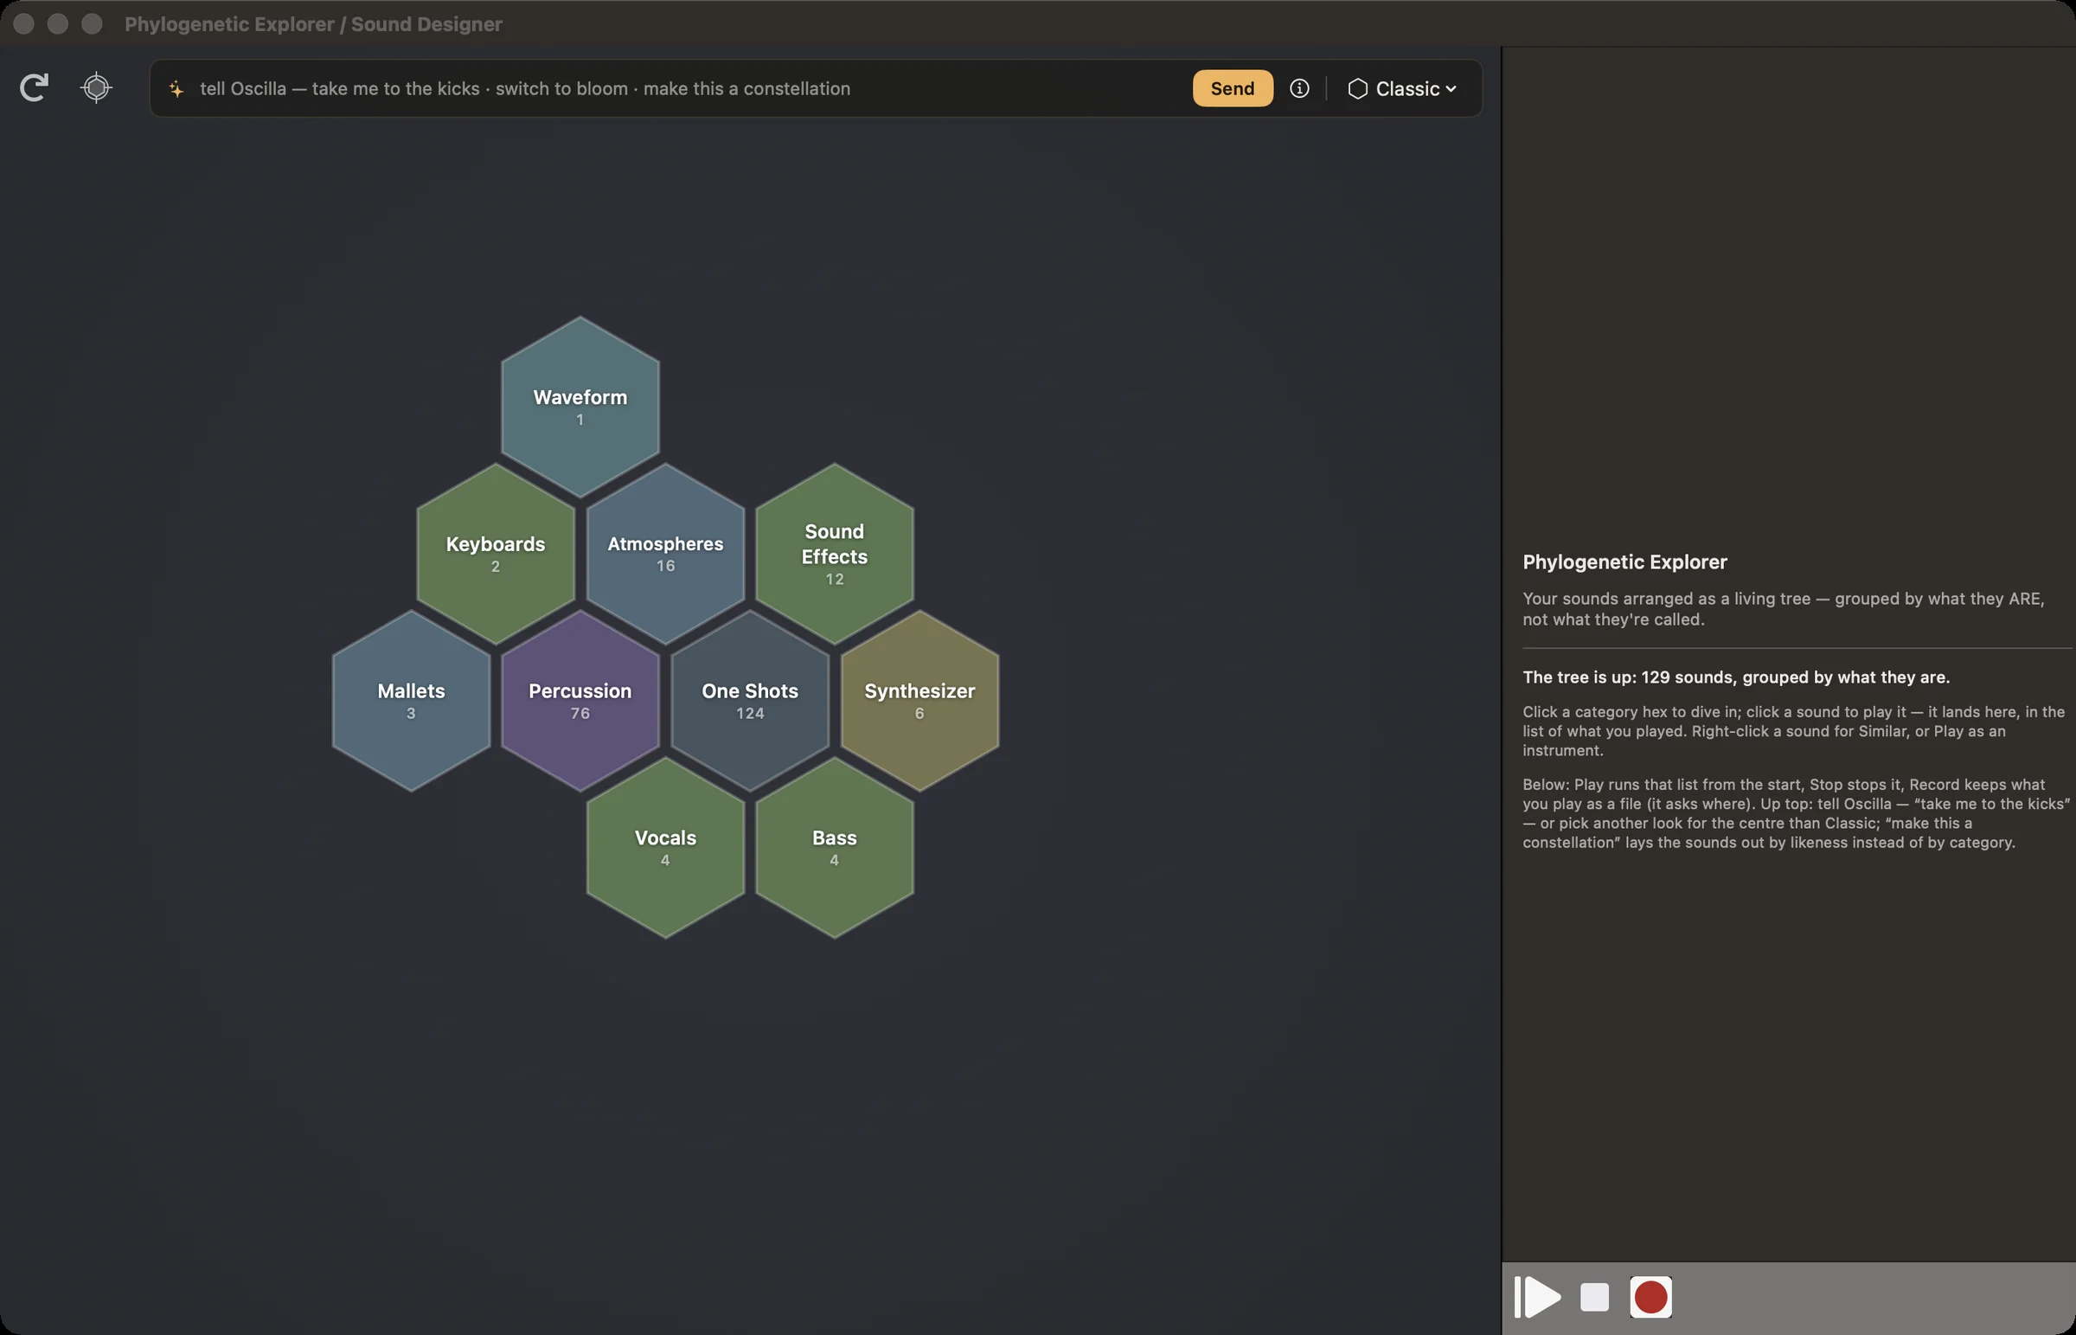Open the Classic layout dropdown
The width and height of the screenshot is (2076, 1335).
point(1403,88)
